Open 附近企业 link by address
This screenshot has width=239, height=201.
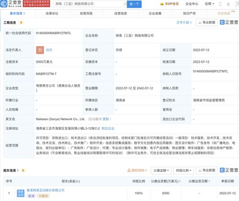108,128
